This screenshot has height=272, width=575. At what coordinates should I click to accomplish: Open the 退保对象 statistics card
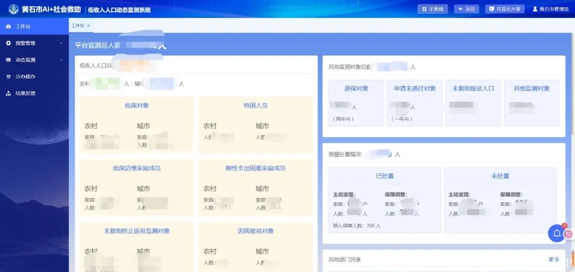(356, 103)
